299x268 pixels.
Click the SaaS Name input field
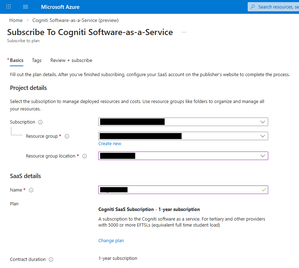pyautogui.click(x=191, y=190)
